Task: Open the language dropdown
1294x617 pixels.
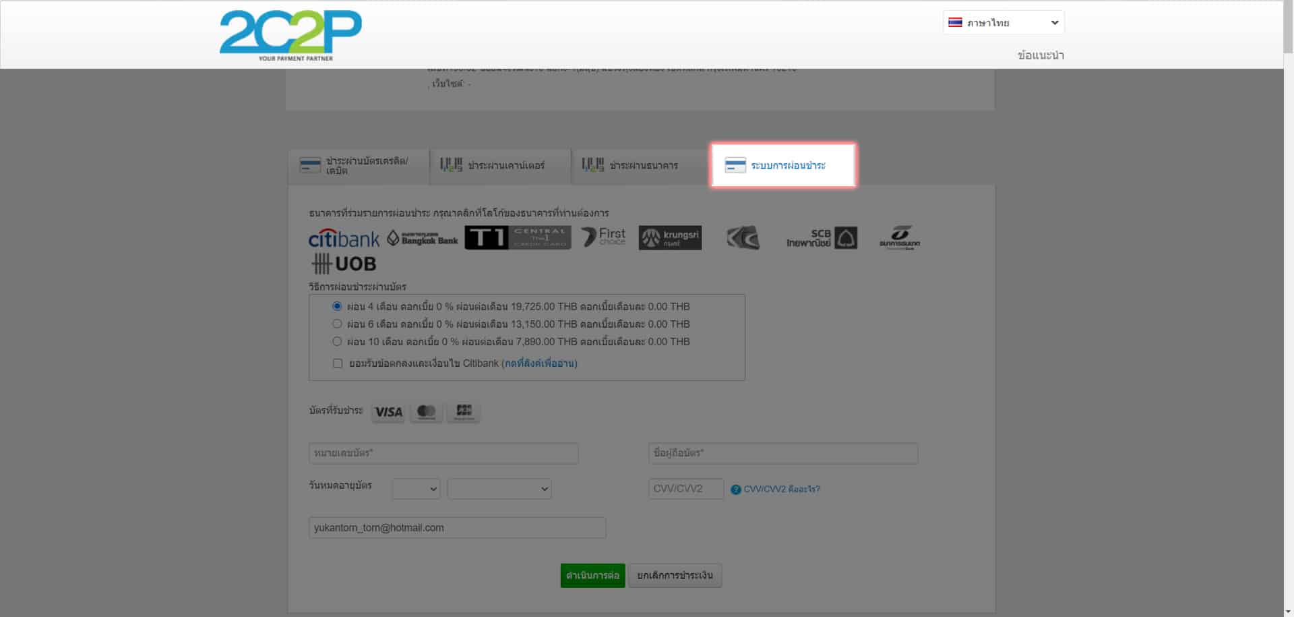Action: (x=1003, y=22)
